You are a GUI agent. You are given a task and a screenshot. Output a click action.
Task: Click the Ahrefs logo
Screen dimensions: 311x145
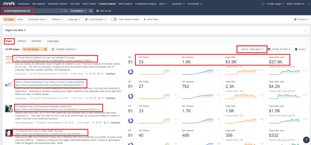[x=9, y=4]
